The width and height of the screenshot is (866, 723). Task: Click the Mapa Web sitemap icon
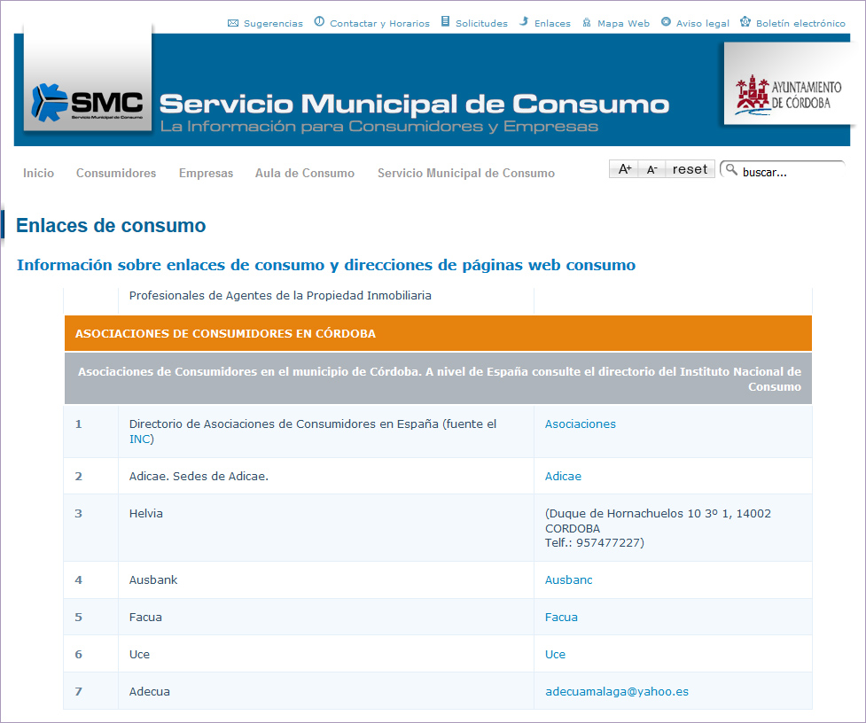click(587, 23)
